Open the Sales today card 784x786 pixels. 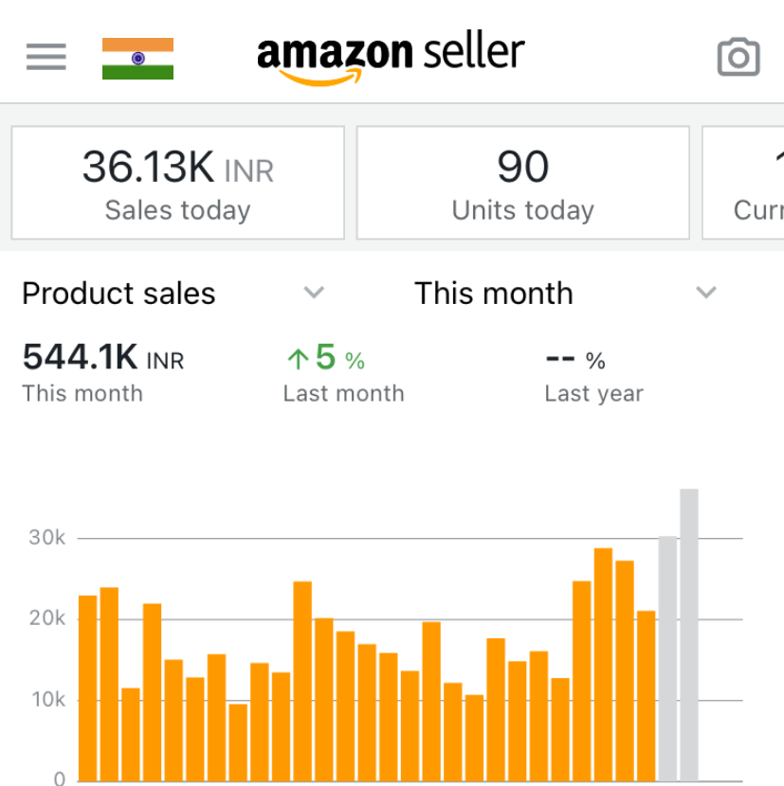(177, 183)
